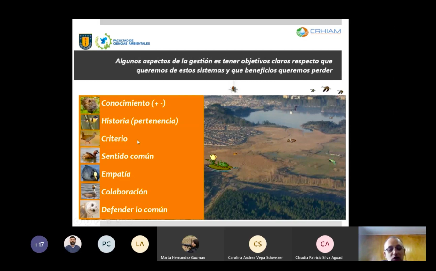Viewport: 436px width, 271px height.
Task: Select the PC participant avatar
Action: pyautogui.click(x=106, y=244)
